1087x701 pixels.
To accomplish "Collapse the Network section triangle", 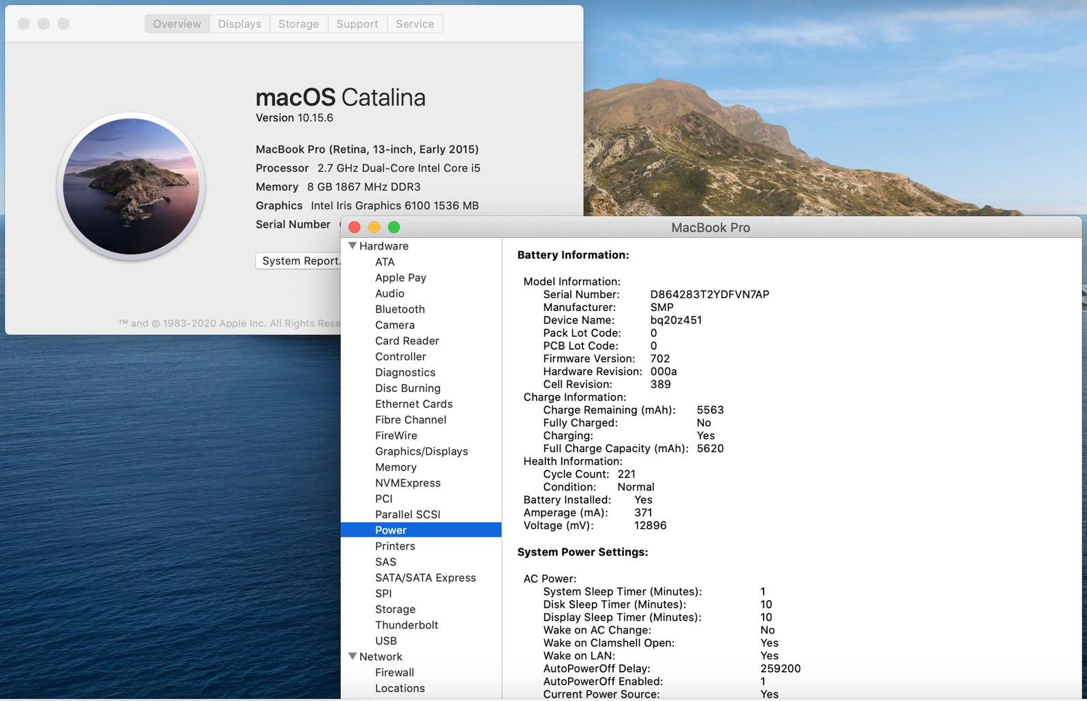I will (x=353, y=656).
